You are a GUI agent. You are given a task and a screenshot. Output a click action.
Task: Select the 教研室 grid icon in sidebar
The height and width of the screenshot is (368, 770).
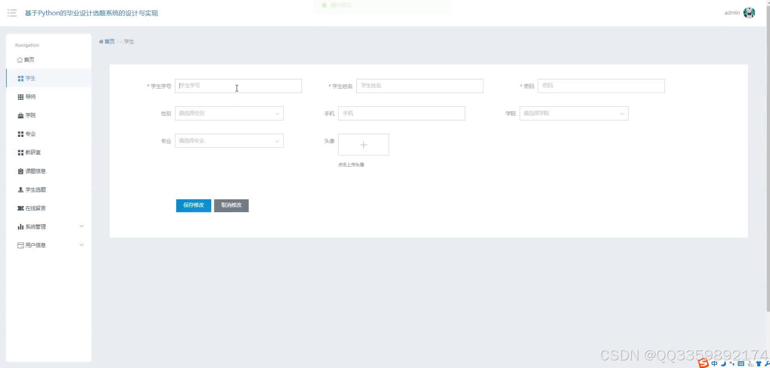pos(21,153)
